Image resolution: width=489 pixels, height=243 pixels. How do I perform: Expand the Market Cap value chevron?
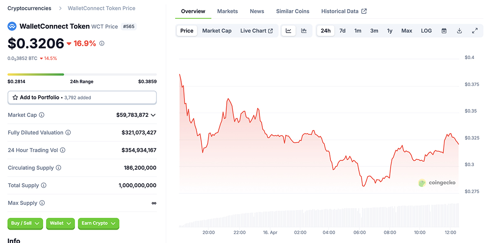pyautogui.click(x=153, y=115)
